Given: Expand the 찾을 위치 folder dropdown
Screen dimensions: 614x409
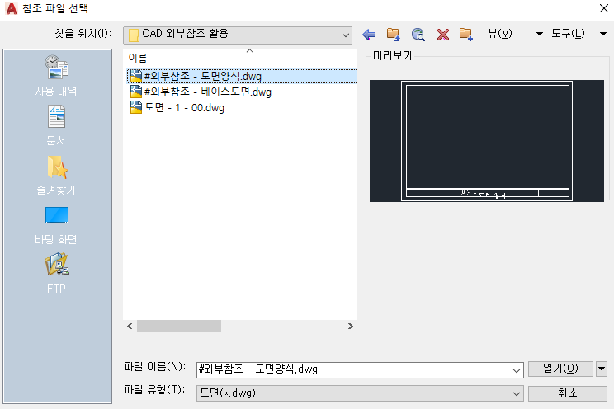Looking at the screenshot, I should (346, 35).
